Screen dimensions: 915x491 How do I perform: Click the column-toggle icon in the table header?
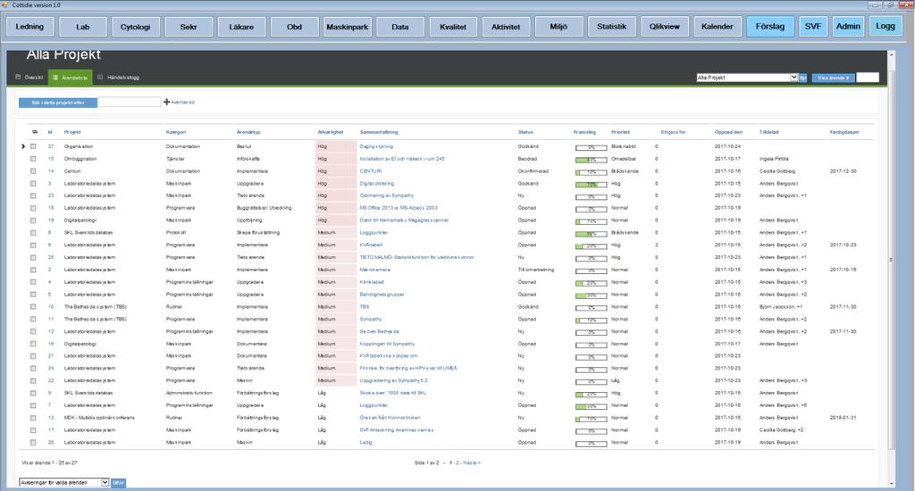coord(35,132)
